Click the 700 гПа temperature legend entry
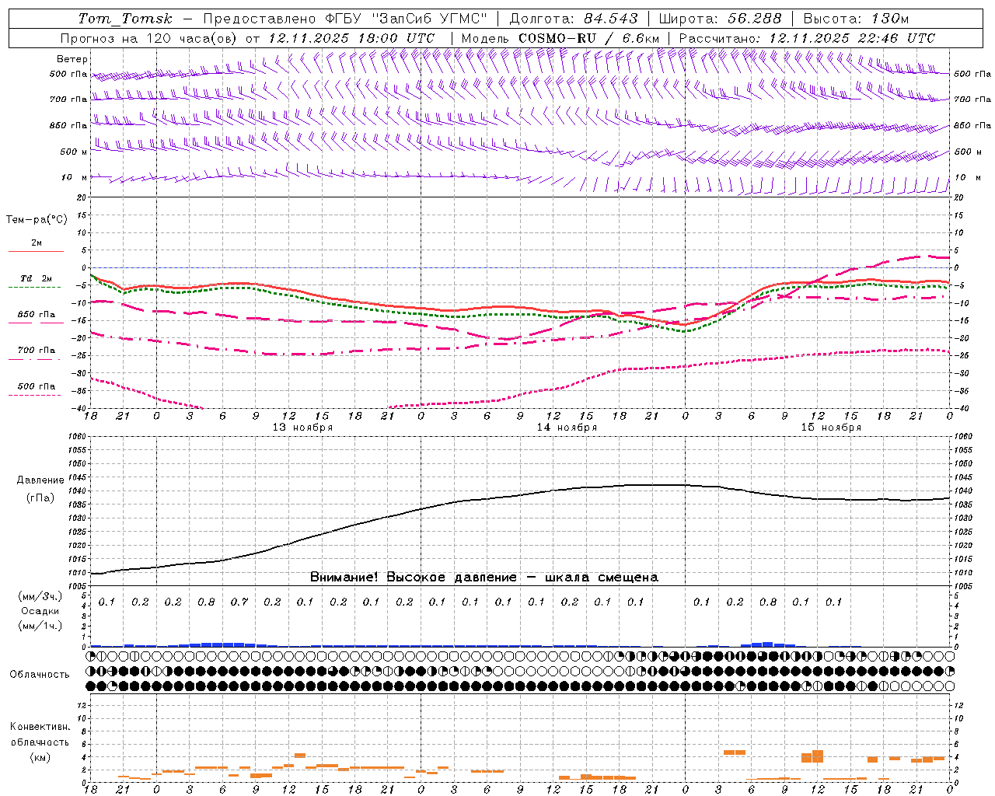Viewport: 995px width, 796px height. (x=37, y=351)
